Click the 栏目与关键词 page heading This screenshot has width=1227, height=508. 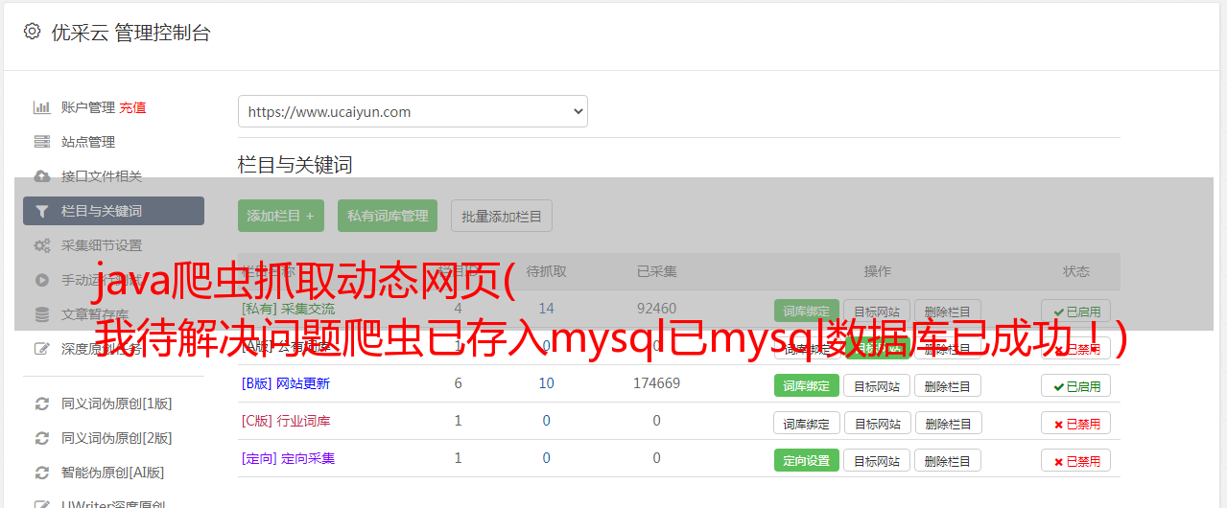coord(295,165)
